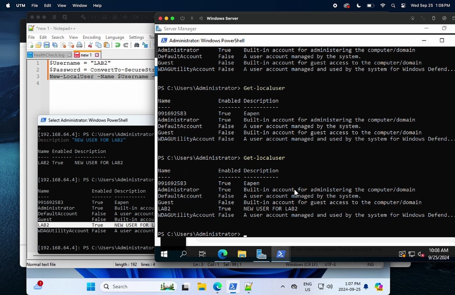Click the Paste clipboard icon in Notepad++
The width and height of the screenshot is (455, 295).
pyautogui.click(x=107, y=45)
